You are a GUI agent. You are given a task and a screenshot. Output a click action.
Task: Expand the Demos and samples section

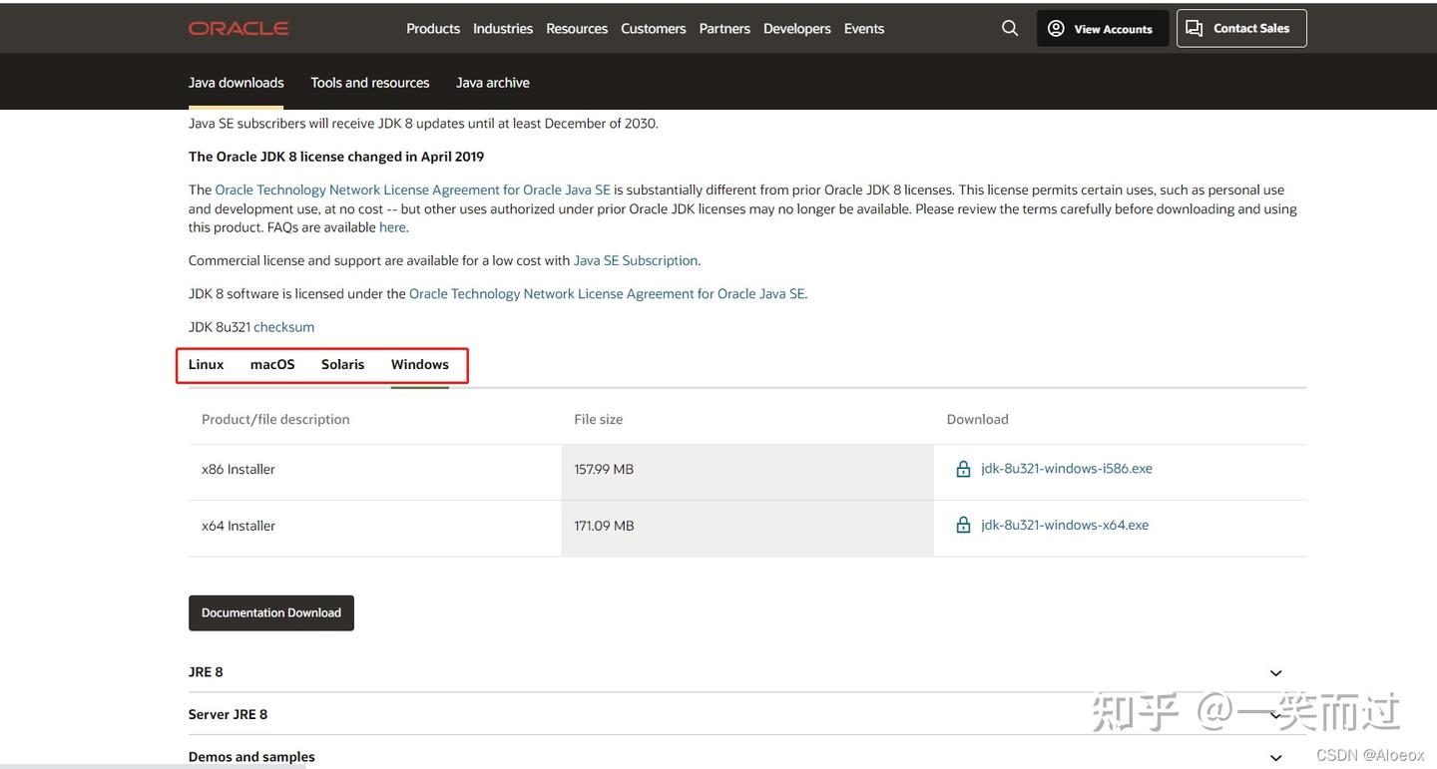tap(1273, 756)
